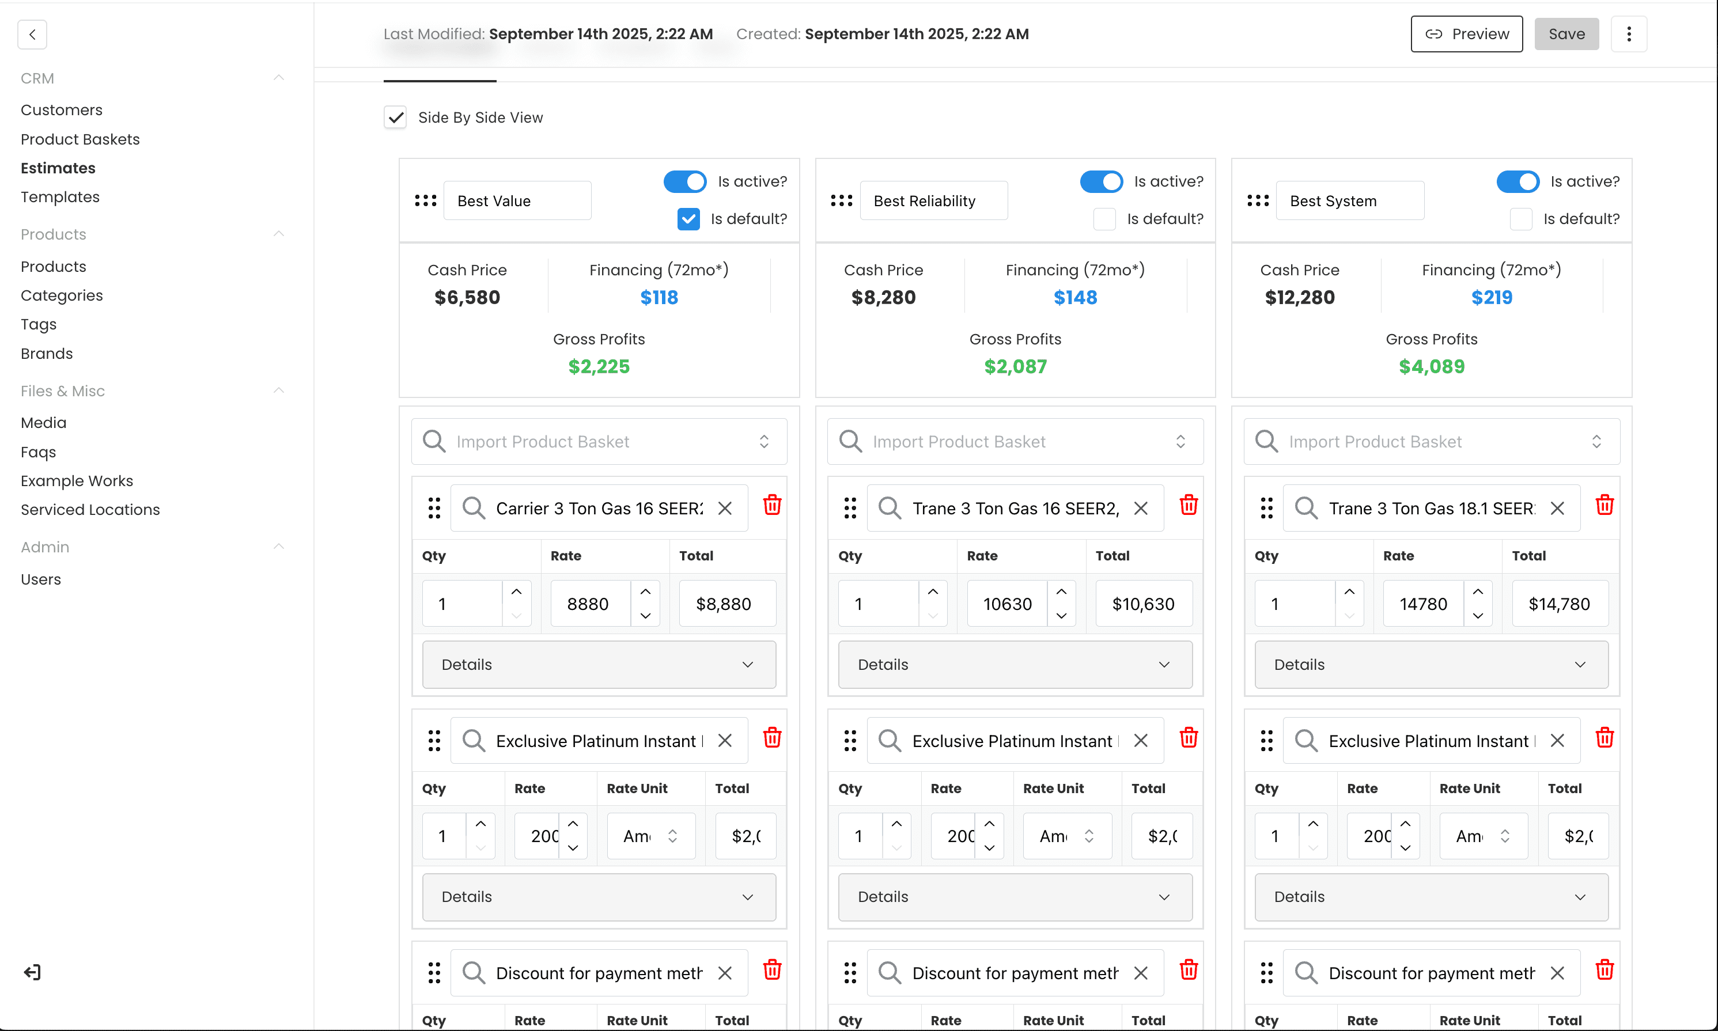Delete Exclusive Platinum item in Best Value
Screen dimensions: 1718x1031
coord(772,738)
